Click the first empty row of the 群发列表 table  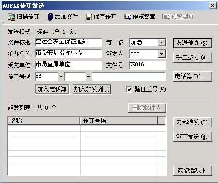click(87, 128)
